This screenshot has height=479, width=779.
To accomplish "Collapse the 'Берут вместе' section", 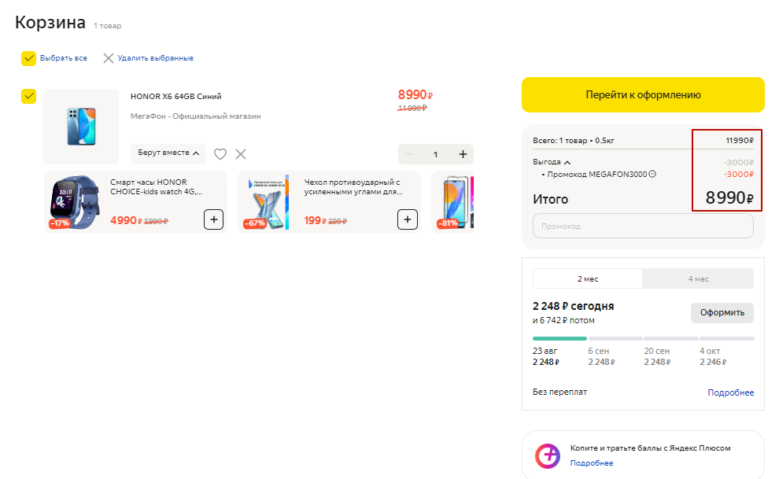I will click(168, 153).
